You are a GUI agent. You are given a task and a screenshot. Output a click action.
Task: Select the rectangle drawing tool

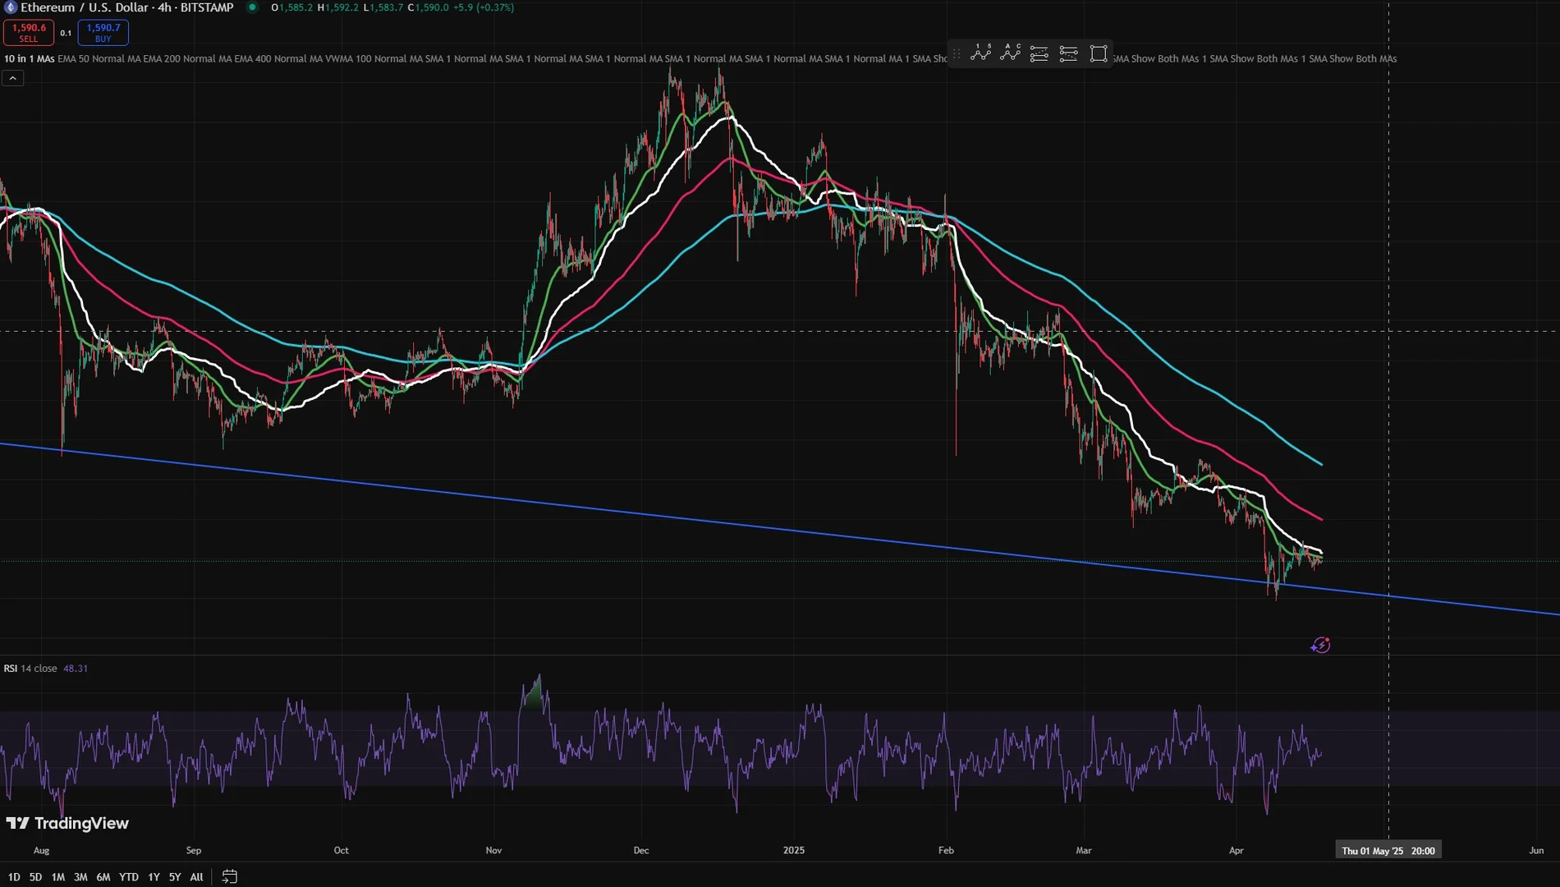[1099, 53]
